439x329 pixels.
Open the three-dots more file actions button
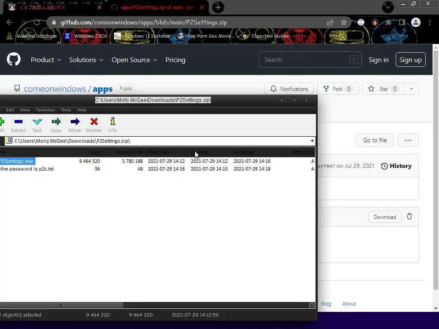point(408,140)
